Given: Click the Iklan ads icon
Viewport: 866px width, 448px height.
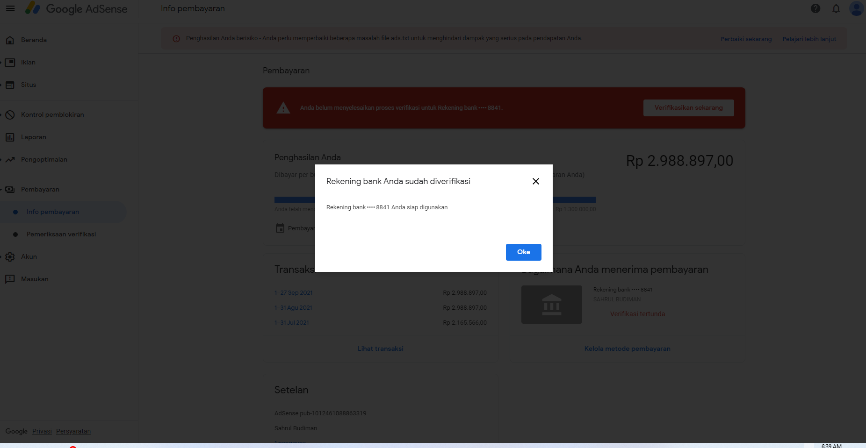Looking at the screenshot, I should [10, 62].
